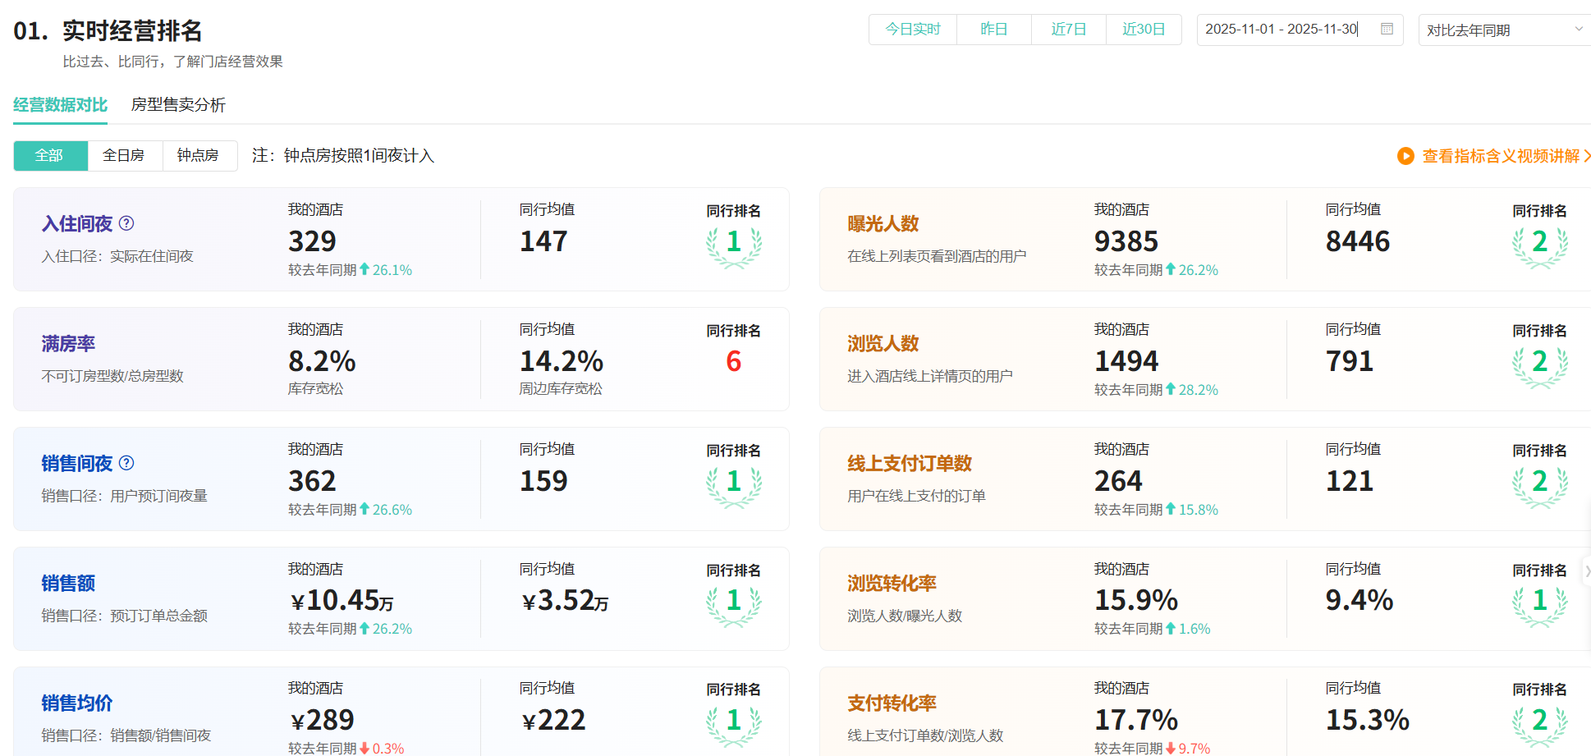Viewport: 1591px width, 756px height.
Task: Switch to the 经营数据对比 tab
Action: [x=60, y=105]
